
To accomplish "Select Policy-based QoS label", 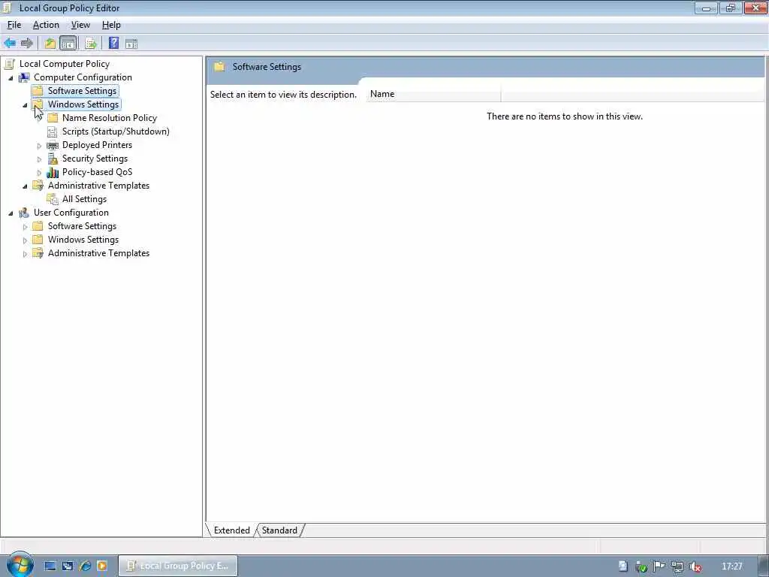I will point(97,172).
